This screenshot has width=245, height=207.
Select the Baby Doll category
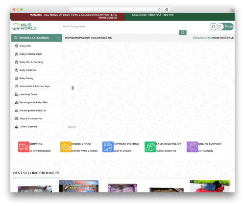(x=25, y=46)
